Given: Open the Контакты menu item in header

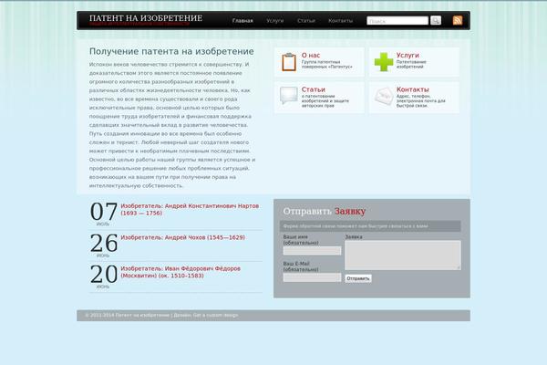Looking at the screenshot, I should 340,21.
